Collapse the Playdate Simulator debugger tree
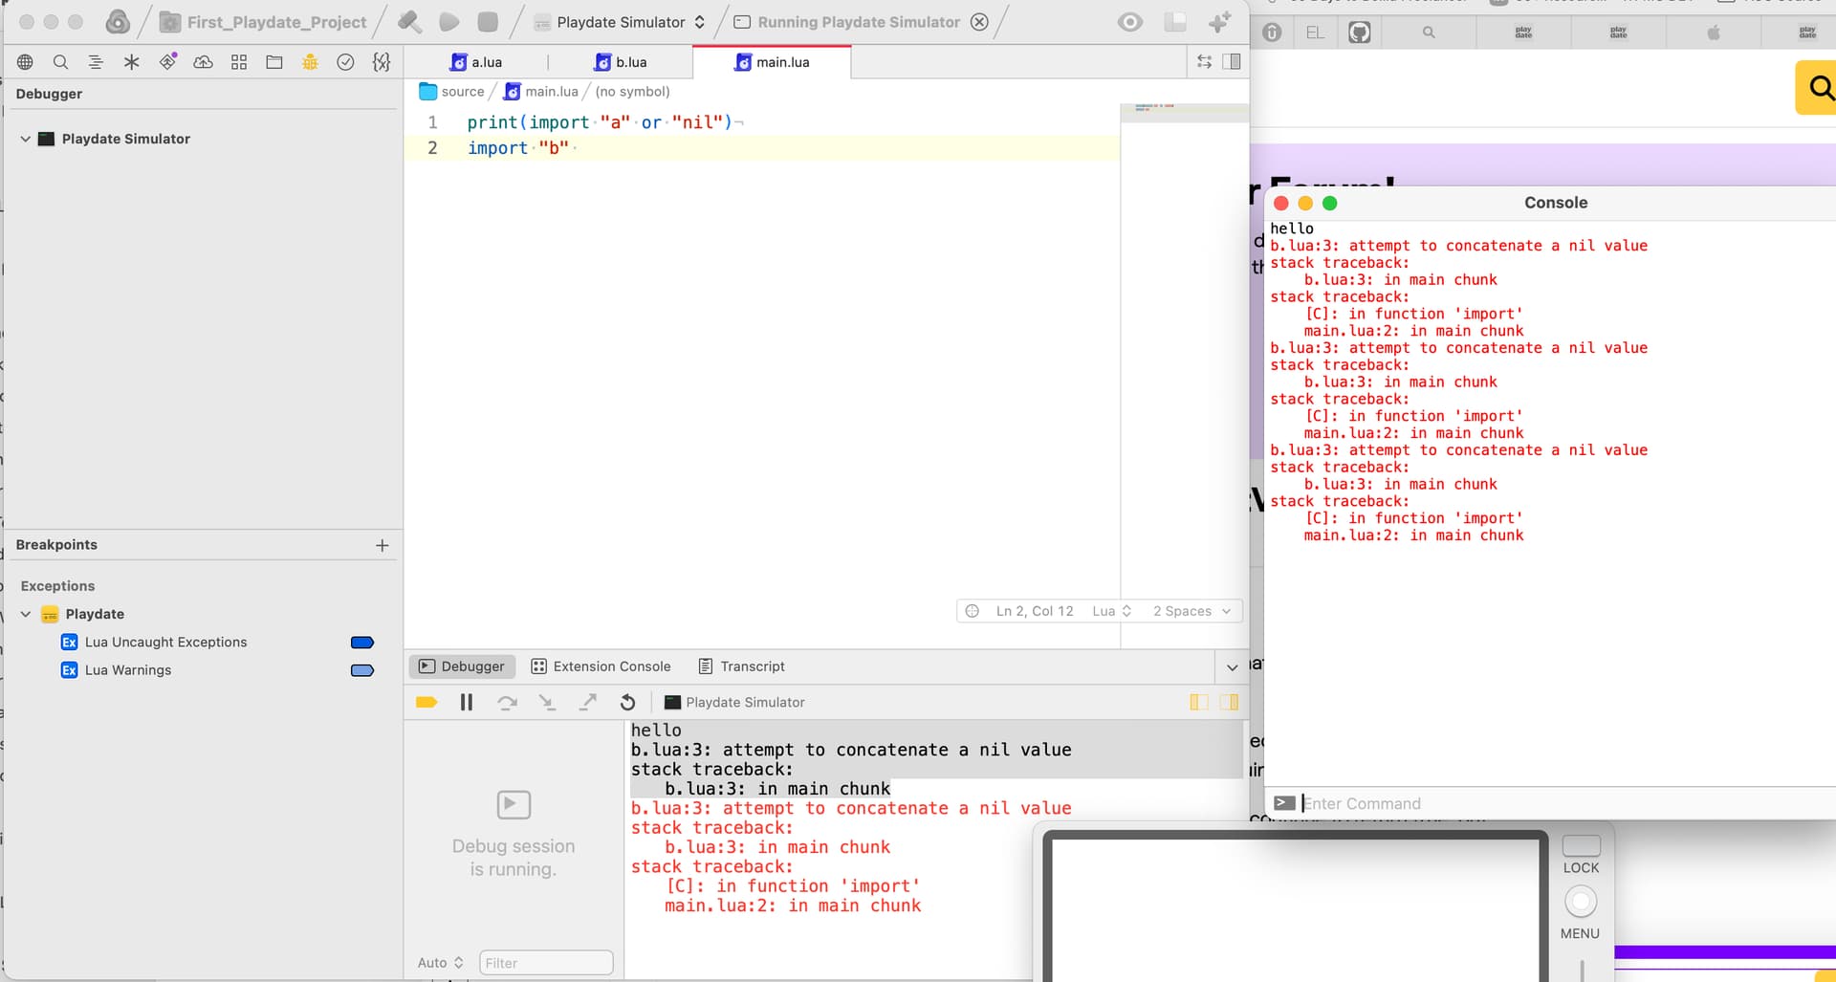This screenshot has height=982, width=1836. 25,139
